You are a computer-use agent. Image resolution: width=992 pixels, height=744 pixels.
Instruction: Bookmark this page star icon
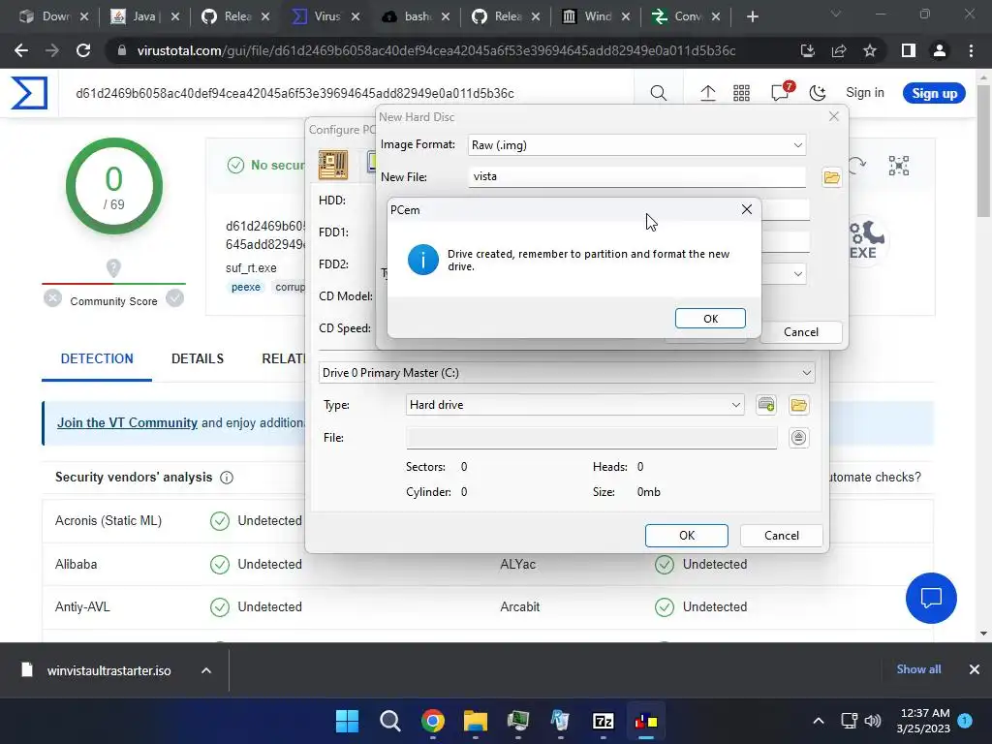870,50
